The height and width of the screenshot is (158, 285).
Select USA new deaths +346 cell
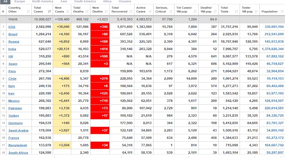click(x=100, y=27)
